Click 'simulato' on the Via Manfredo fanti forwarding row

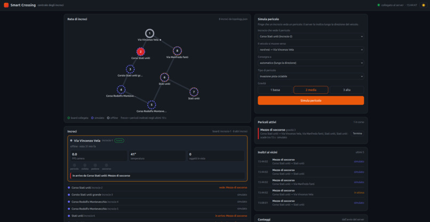coord(359,182)
